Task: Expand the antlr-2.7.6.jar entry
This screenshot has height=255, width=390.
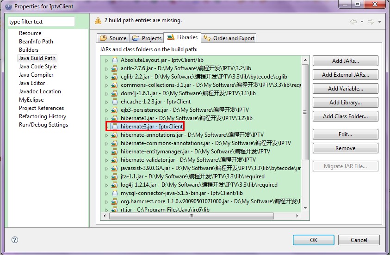Action: [106, 69]
